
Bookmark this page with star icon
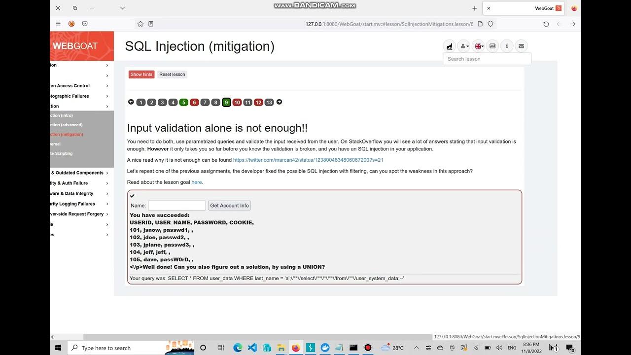(x=140, y=24)
